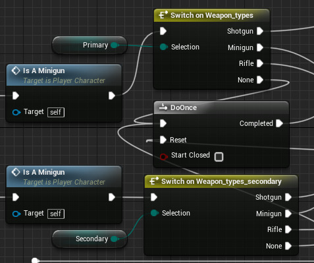314x263 pixels.
Task: Click function icon on lower Is A Minigun
Action: point(16,172)
